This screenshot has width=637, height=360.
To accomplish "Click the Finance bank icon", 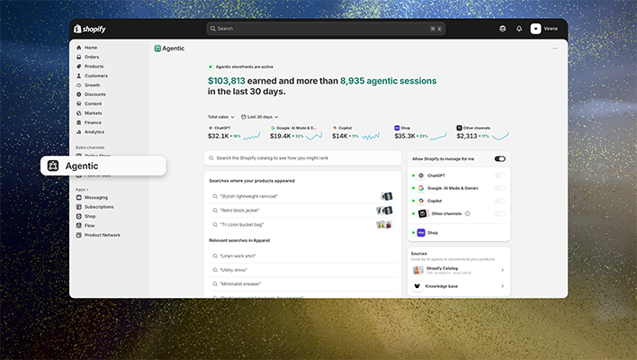I will [79, 122].
